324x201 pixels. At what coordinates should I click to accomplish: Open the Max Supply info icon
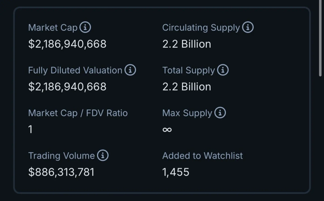[x=220, y=113]
